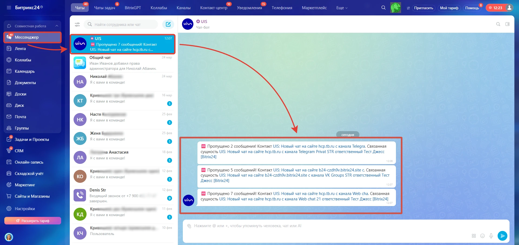Open the chat sidebar panel icon
Screen dimensions: 519x245
507,24
